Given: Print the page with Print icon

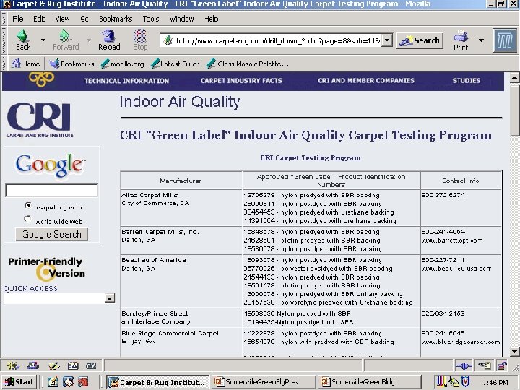Looking at the screenshot, I should coord(461,36).
